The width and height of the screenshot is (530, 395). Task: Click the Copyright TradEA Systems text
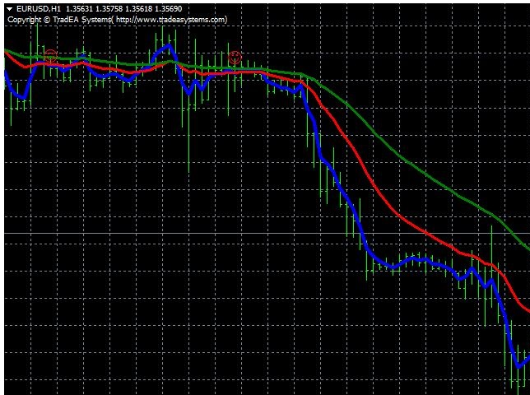[59, 20]
